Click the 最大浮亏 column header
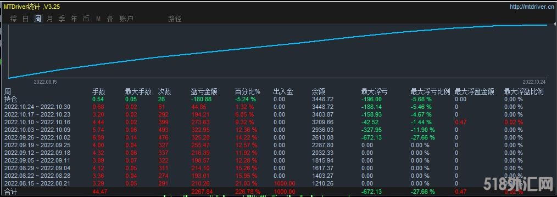This screenshot has height=197, width=557. coord(374,91)
